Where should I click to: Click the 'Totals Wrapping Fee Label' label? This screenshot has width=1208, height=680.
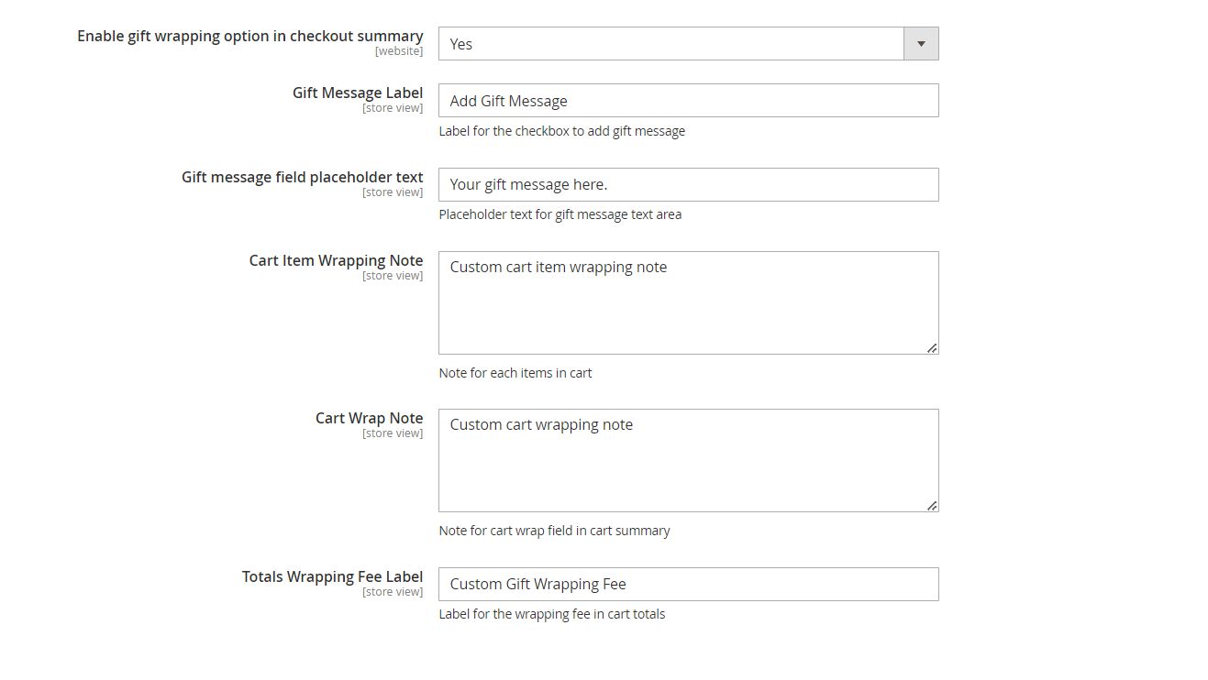(332, 576)
